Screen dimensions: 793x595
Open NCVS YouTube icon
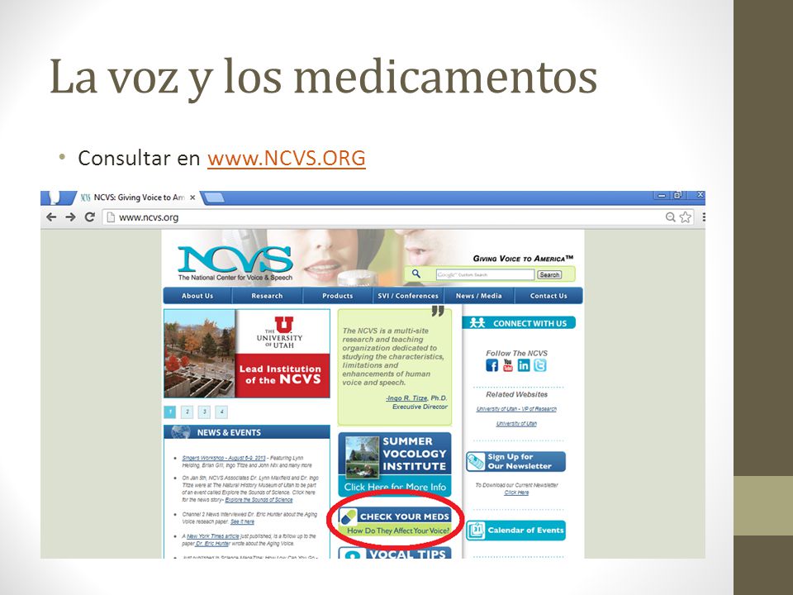coord(508,365)
